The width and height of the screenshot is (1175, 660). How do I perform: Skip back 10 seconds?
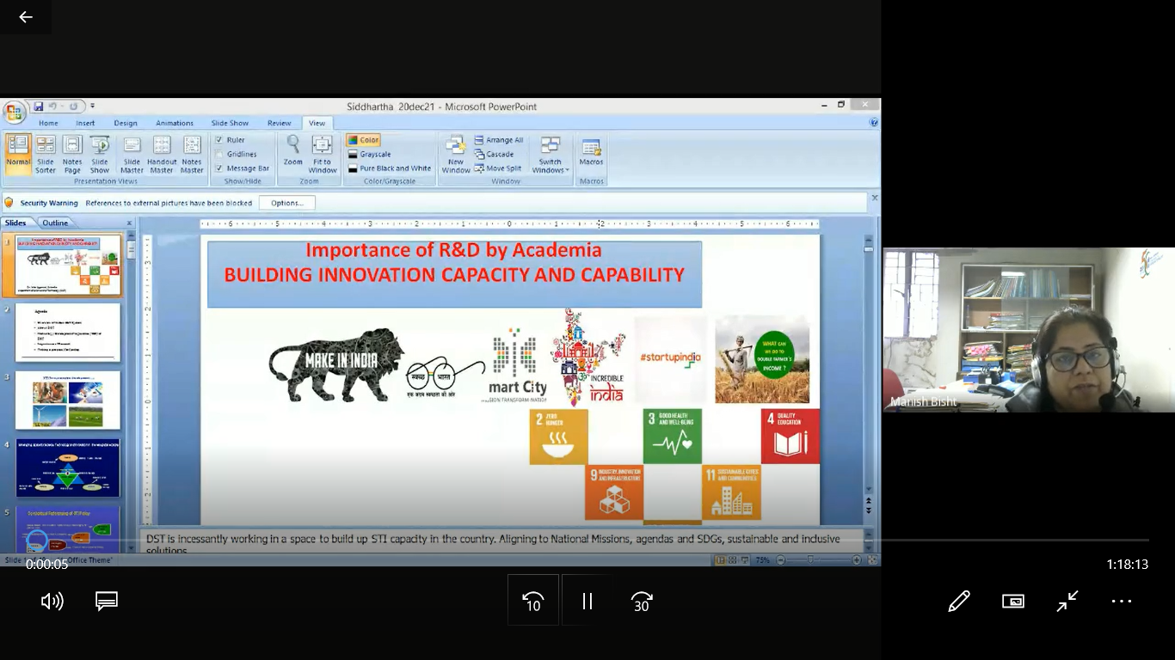[x=533, y=601]
